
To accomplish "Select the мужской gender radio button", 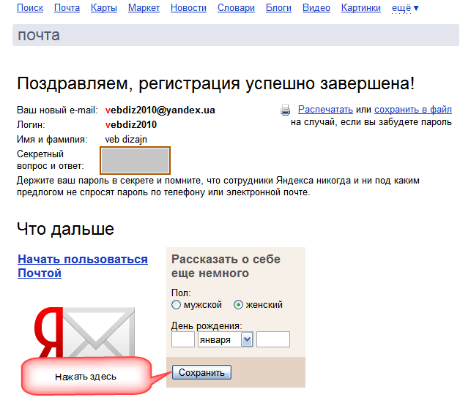I will (176, 305).
